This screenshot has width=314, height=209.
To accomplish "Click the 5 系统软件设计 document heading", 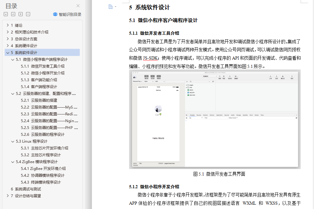I will pyautogui.click(x=149, y=7).
